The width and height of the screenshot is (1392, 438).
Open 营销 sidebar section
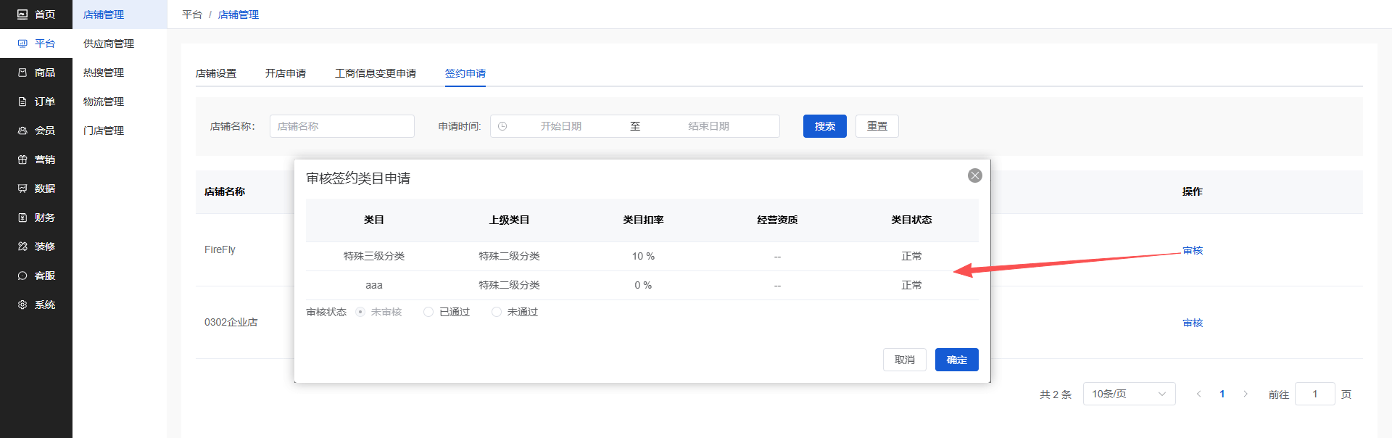pos(36,160)
